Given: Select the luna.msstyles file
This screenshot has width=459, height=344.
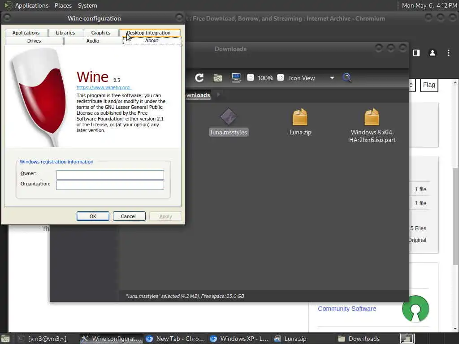Looking at the screenshot, I should point(229,122).
